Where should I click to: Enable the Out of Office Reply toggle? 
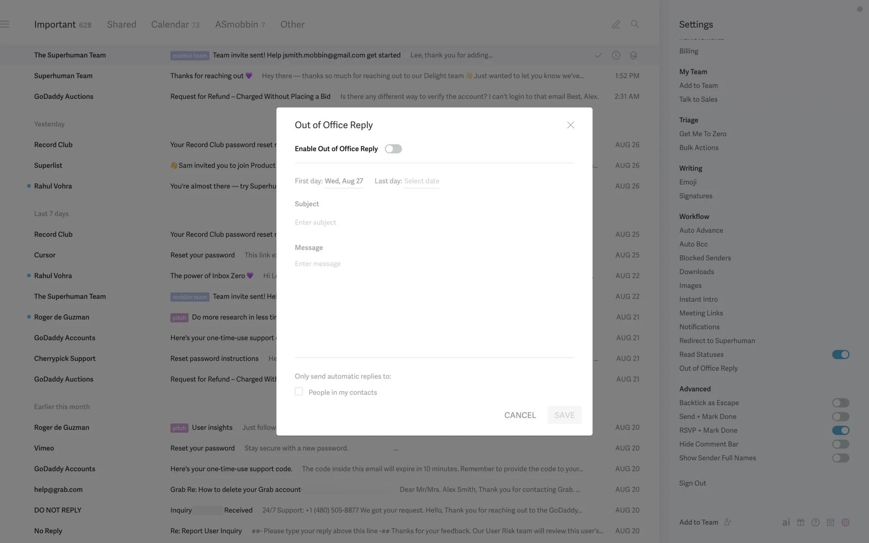click(393, 149)
